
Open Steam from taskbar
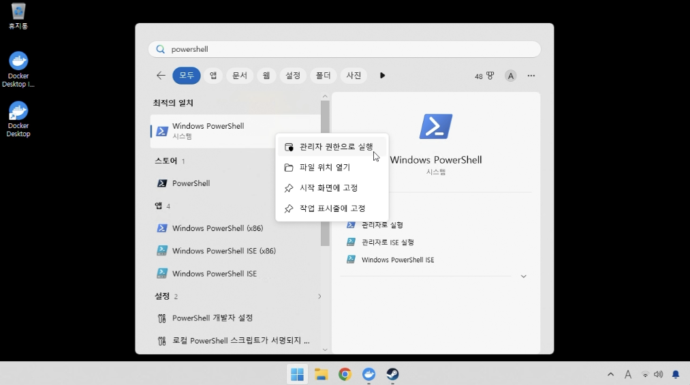[392, 375]
